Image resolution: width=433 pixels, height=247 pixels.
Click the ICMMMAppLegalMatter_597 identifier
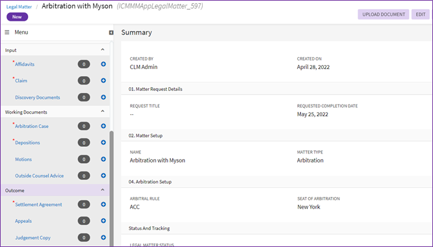coord(160,6)
